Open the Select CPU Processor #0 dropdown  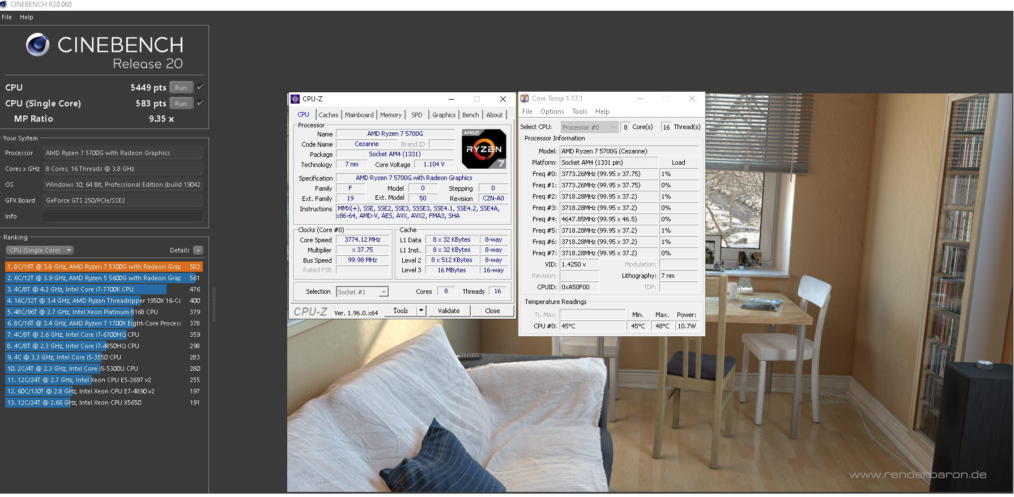589,127
